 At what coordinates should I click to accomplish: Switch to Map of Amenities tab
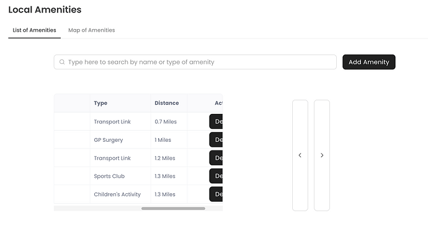91,30
